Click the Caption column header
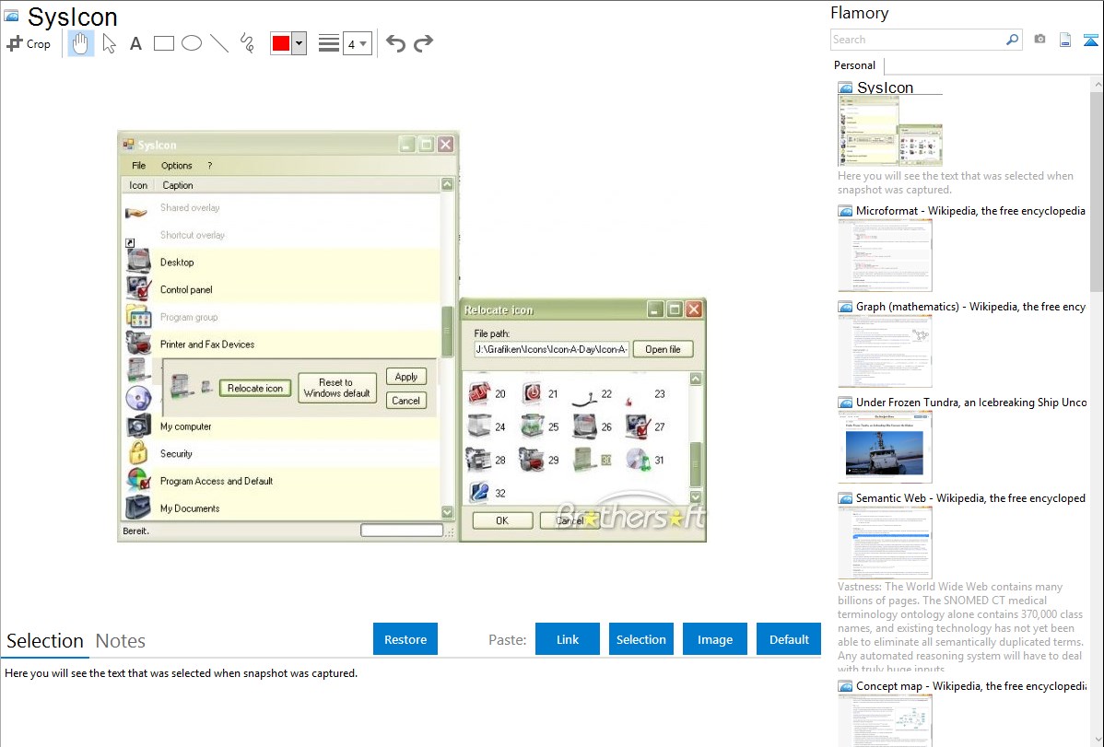Image resolution: width=1104 pixels, height=747 pixels. tap(178, 185)
